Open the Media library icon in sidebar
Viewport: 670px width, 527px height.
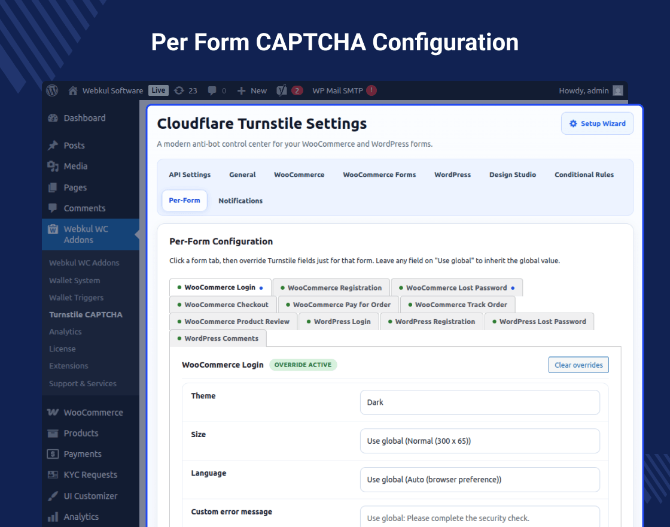pos(53,166)
